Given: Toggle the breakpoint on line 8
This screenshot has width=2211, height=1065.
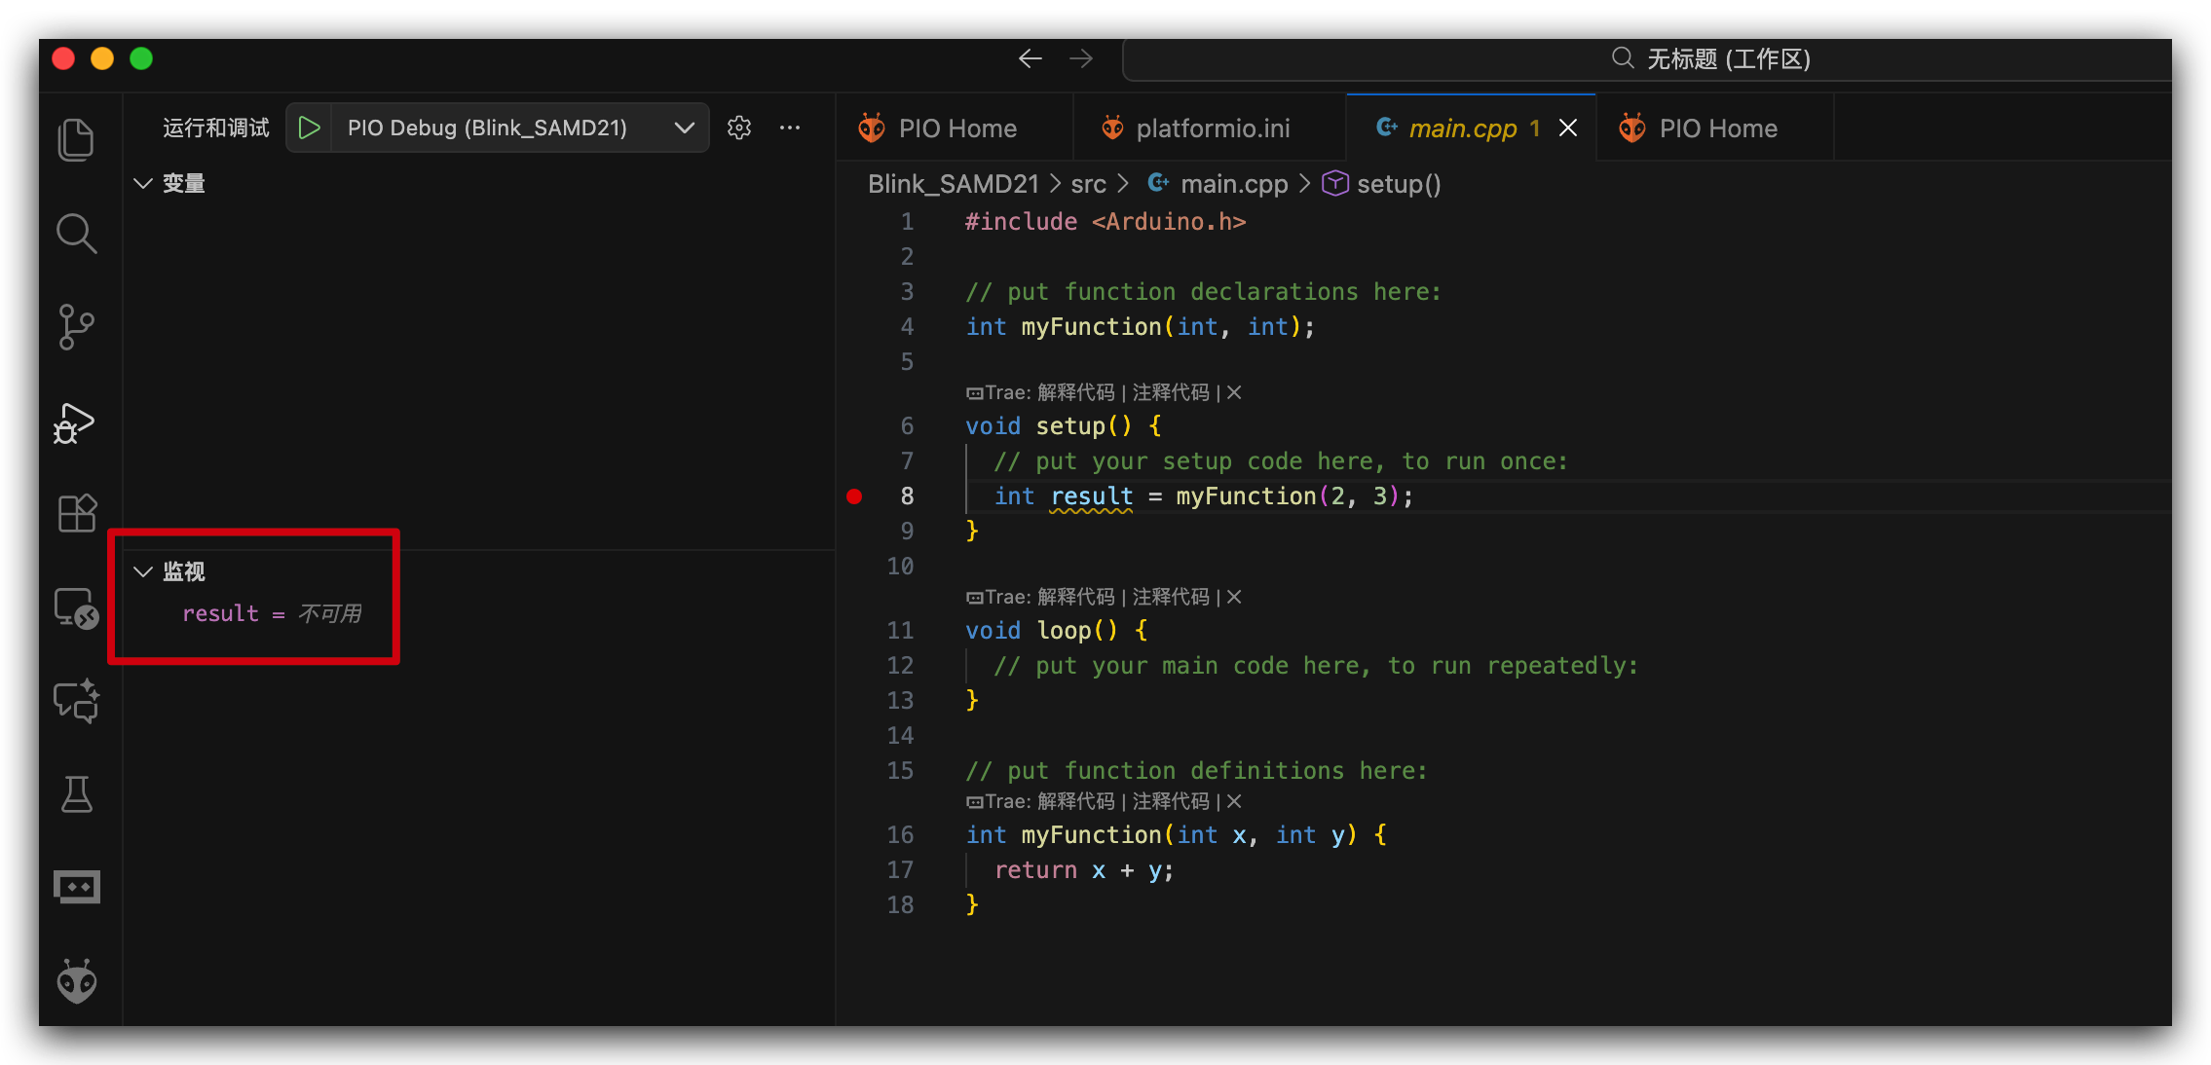Looking at the screenshot, I should pos(854,496).
